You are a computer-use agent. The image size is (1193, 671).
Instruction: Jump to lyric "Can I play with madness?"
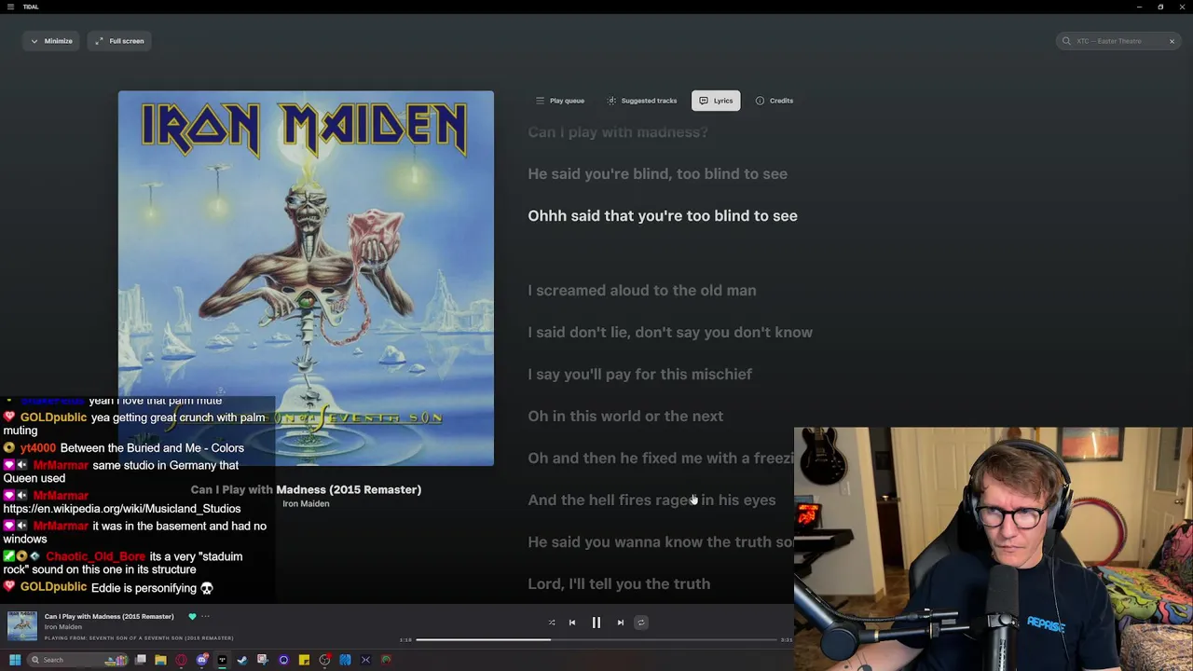pos(618,132)
